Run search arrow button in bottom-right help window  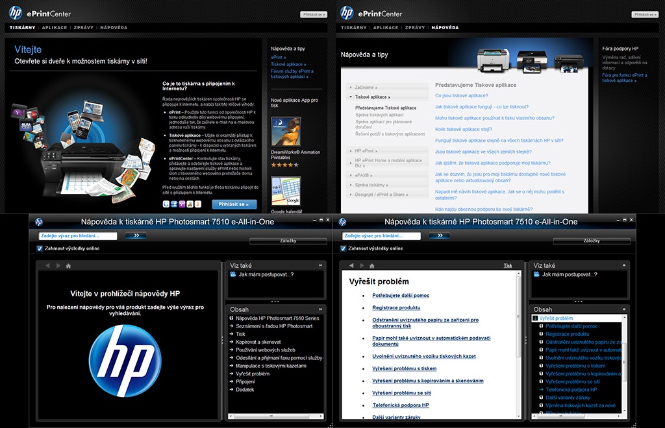click(440, 235)
